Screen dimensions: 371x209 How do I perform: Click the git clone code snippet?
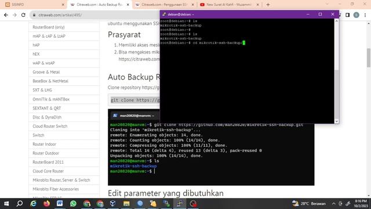click(x=134, y=100)
